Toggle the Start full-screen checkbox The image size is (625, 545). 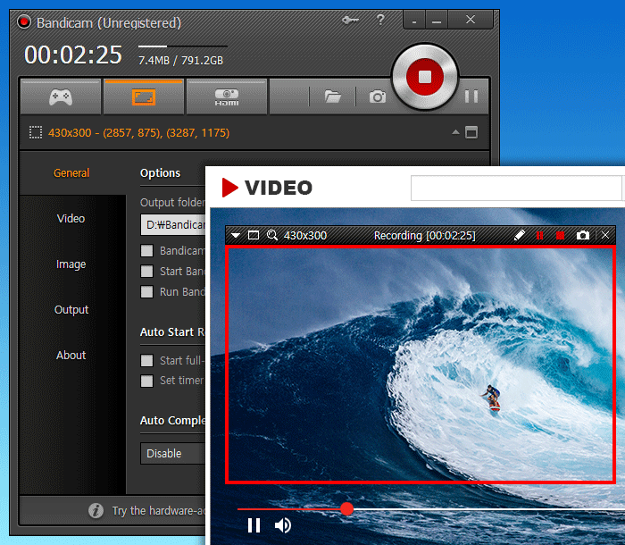(x=146, y=361)
